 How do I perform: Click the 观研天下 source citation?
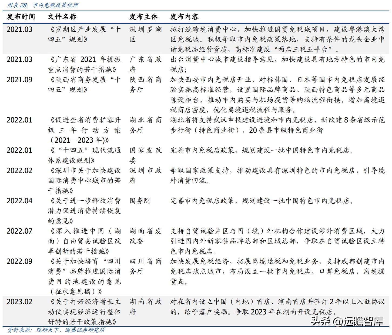pos(43,330)
